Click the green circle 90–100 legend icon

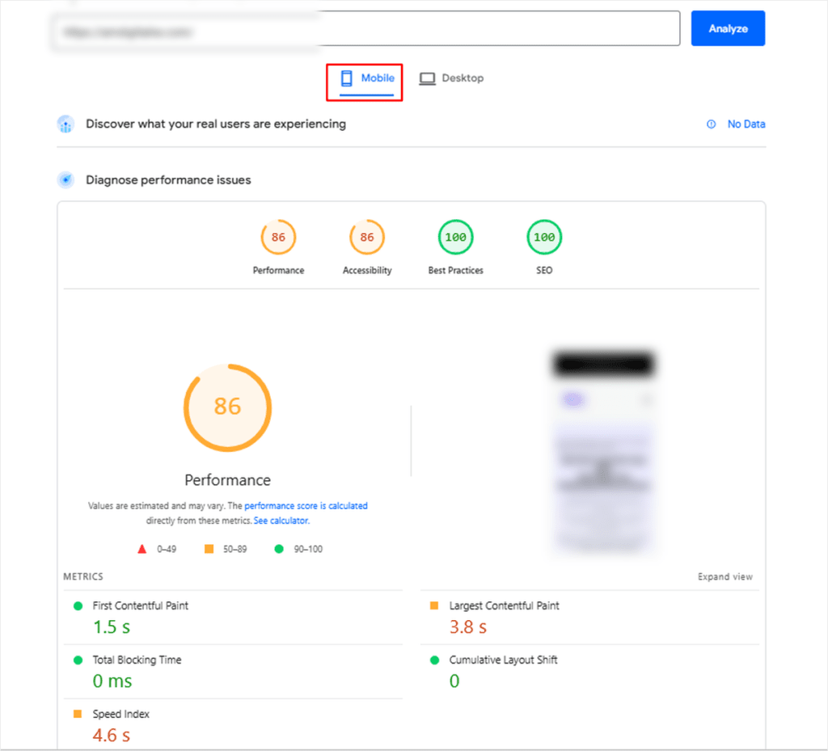tap(279, 549)
